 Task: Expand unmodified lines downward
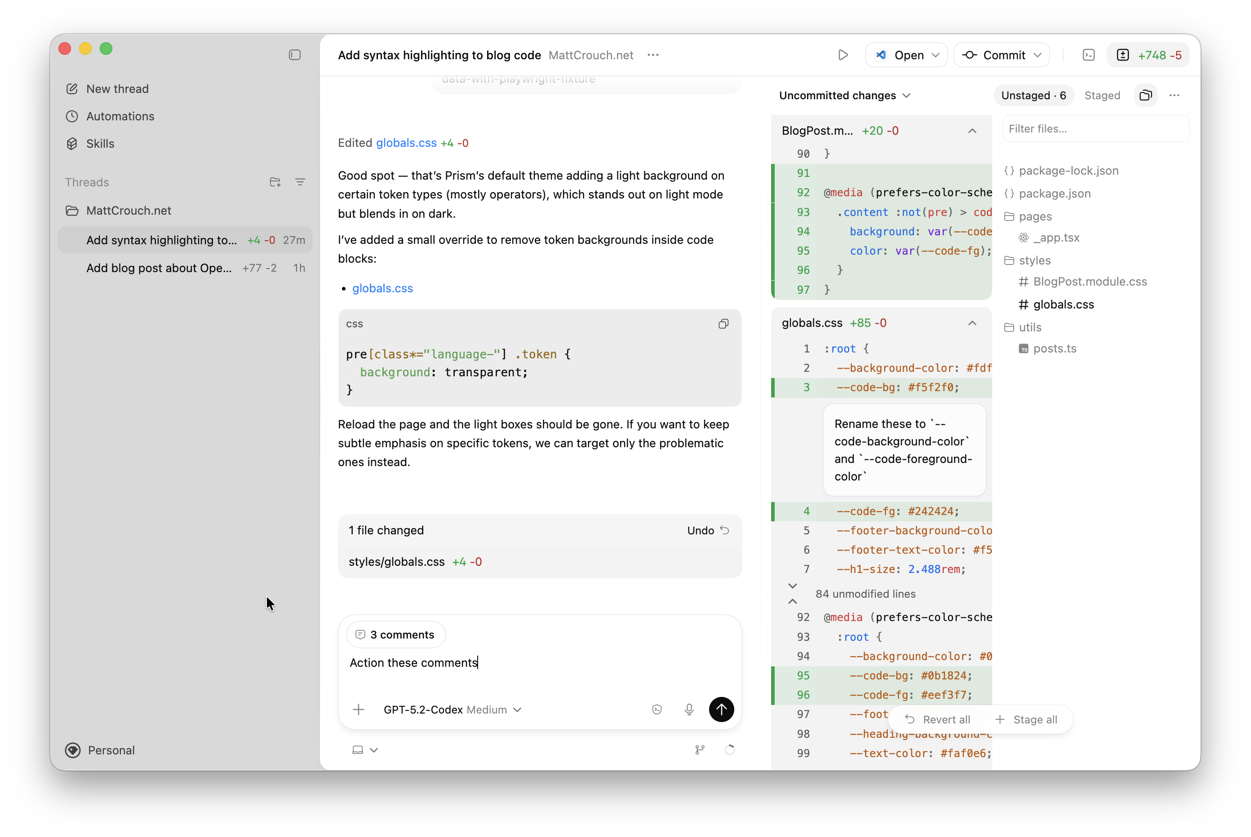[793, 586]
